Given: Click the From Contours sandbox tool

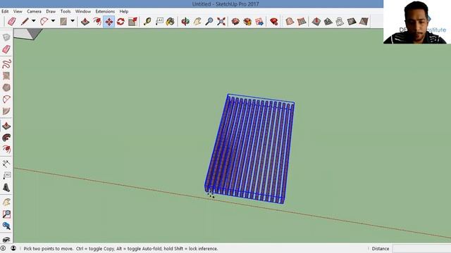Looking at the screenshot, I should (290, 22).
